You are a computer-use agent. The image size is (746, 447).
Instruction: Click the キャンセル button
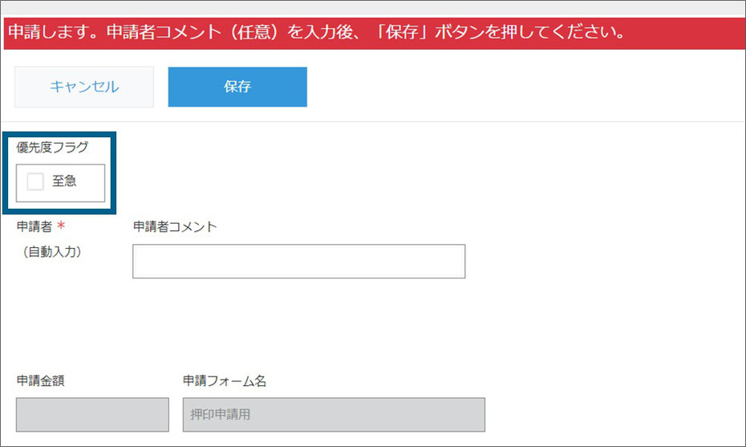[x=83, y=87]
